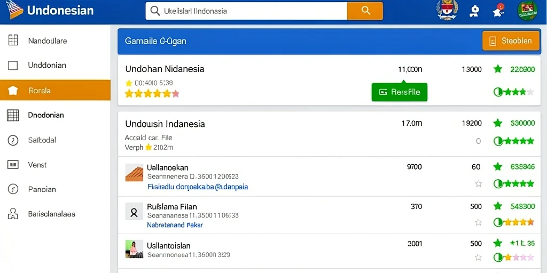Click green star next to 638846
Viewport: 547px width, 273px height.
[x=498, y=167]
